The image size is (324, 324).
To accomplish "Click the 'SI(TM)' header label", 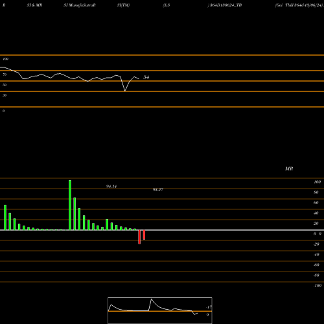I will 123,5.
